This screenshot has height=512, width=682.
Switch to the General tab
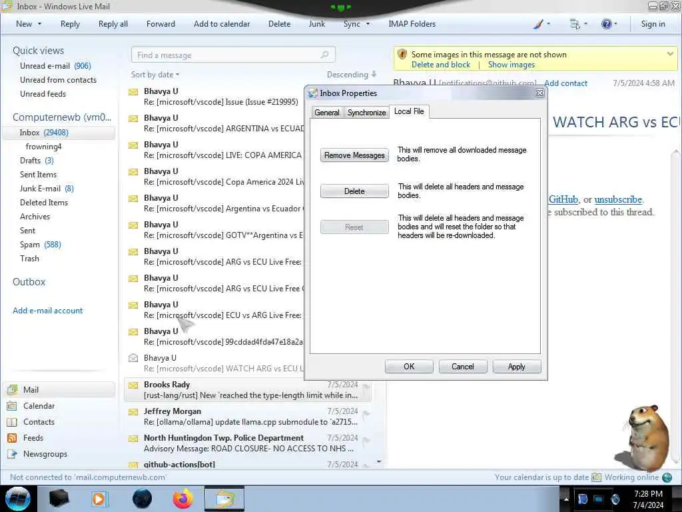[326, 112]
